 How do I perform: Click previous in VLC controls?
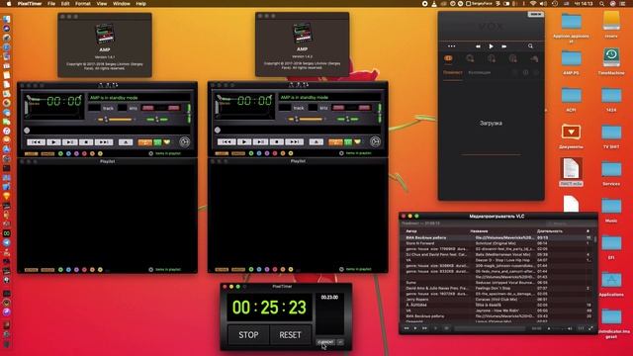[x=407, y=328]
